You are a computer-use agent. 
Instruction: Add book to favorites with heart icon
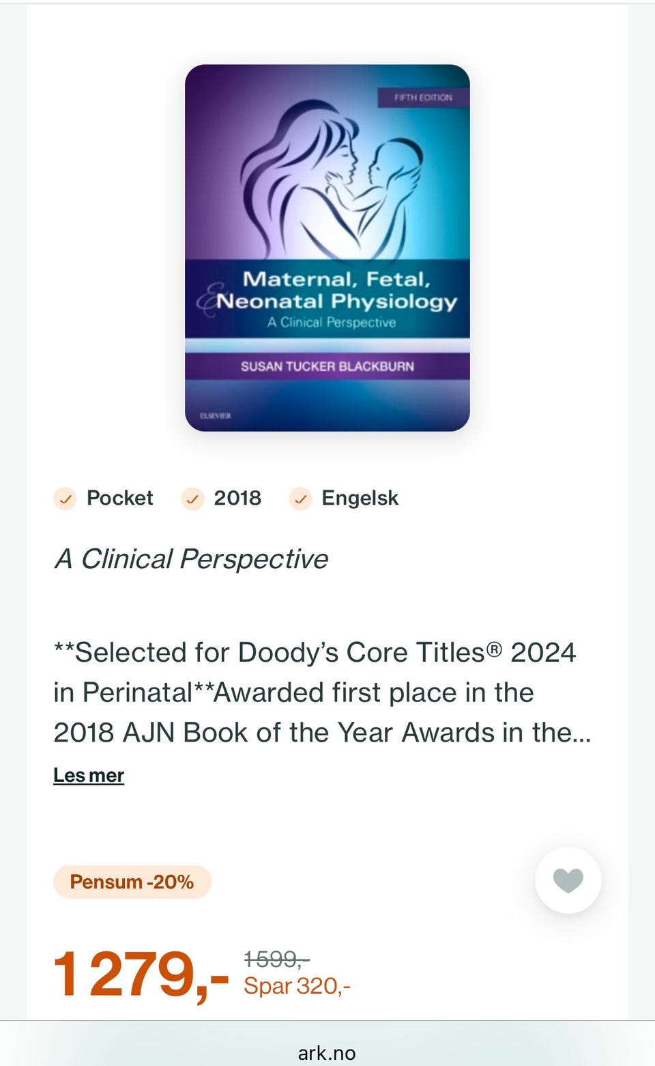point(568,880)
